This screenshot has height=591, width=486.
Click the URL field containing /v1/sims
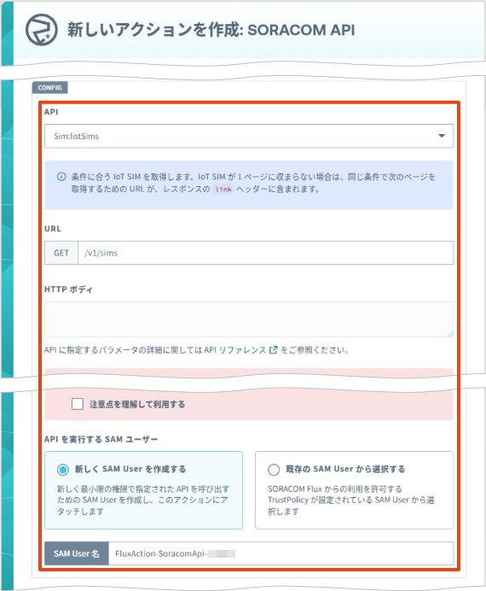coord(265,253)
